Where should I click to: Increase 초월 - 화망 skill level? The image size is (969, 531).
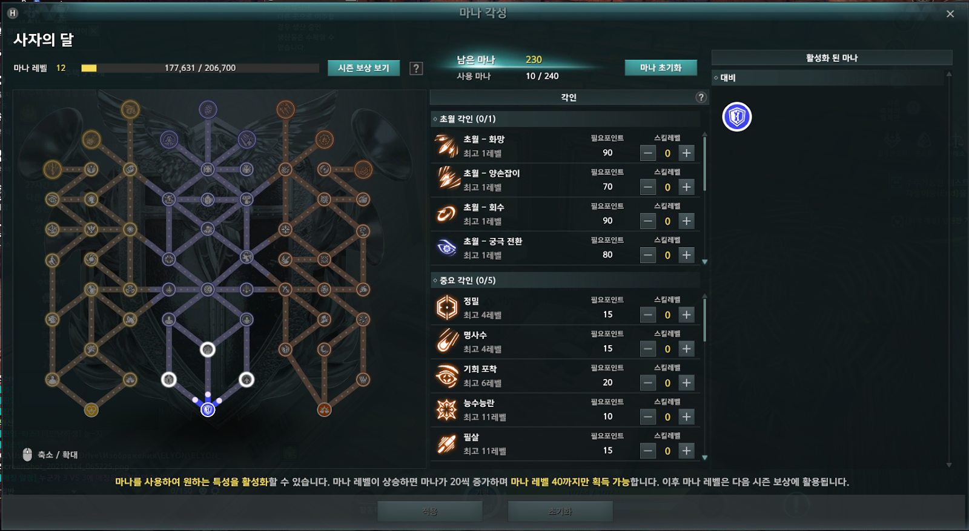[686, 153]
